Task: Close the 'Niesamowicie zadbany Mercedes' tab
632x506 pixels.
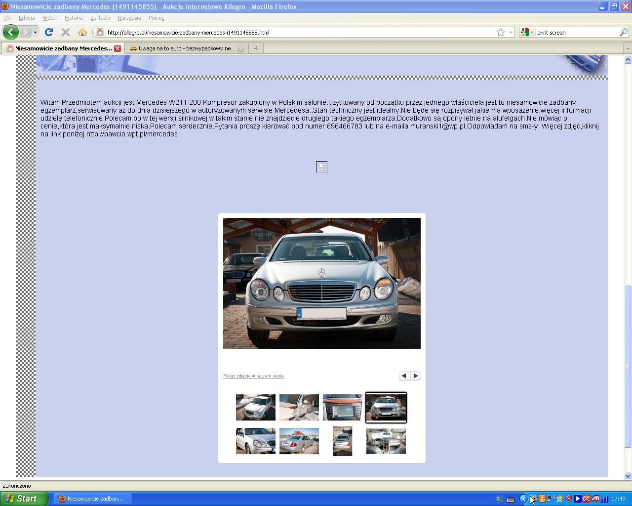Action: click(x=118, y=48)
